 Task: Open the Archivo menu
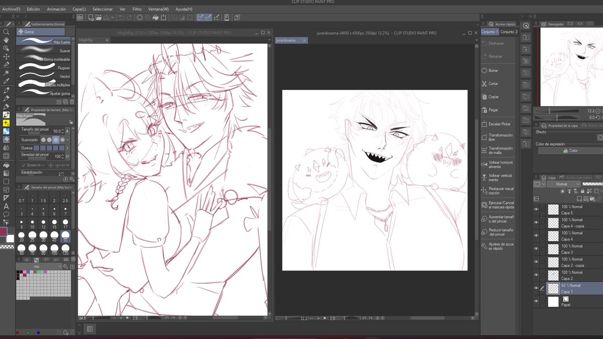(11, 9)
